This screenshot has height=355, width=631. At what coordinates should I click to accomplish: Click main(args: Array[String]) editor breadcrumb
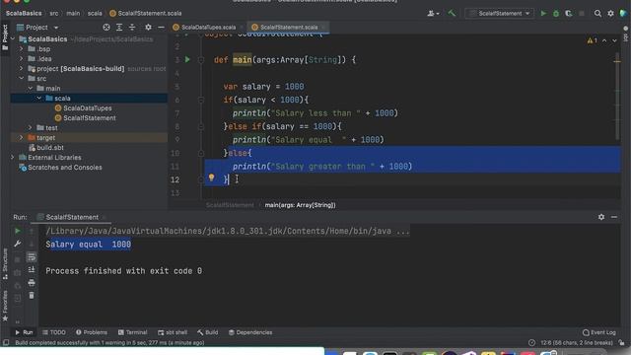click(x=300, y=205)
